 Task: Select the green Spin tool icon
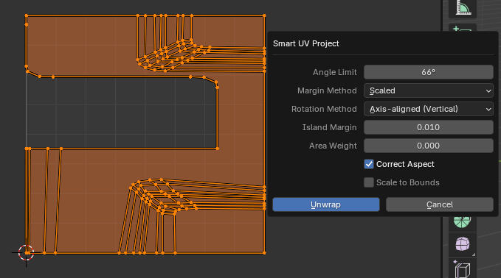click(463, 221)
